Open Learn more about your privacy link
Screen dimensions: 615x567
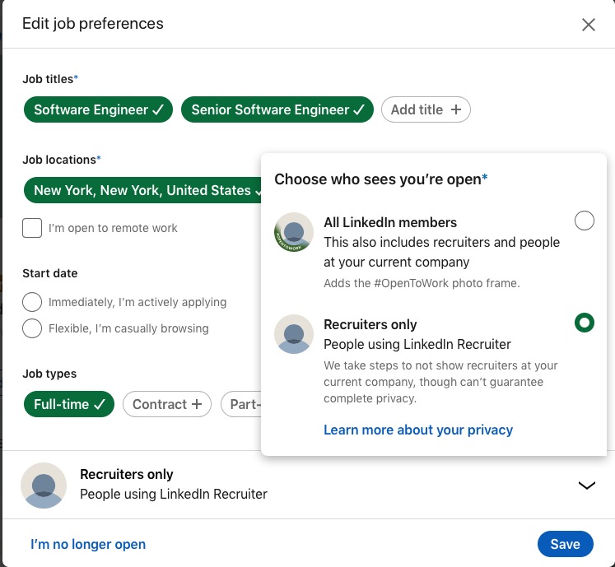click(418, 430)
